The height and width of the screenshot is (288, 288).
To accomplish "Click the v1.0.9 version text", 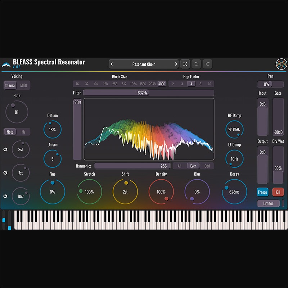I will point(17,67).
